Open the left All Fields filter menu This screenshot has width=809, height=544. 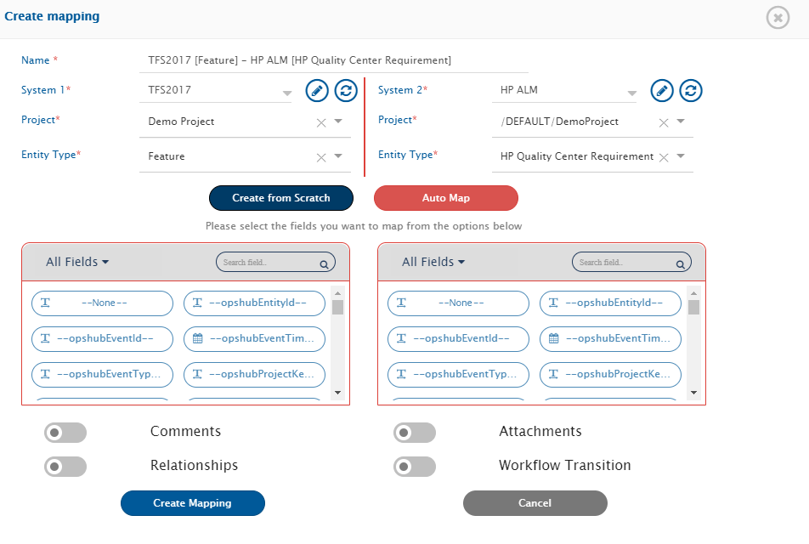pos(77,262)
